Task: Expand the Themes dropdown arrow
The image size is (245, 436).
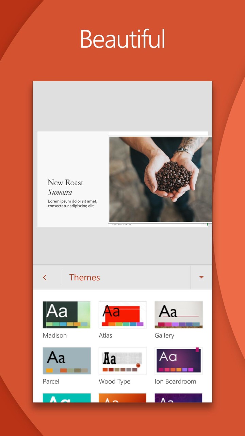Action: pyautogui.click(x=201, y=277)
